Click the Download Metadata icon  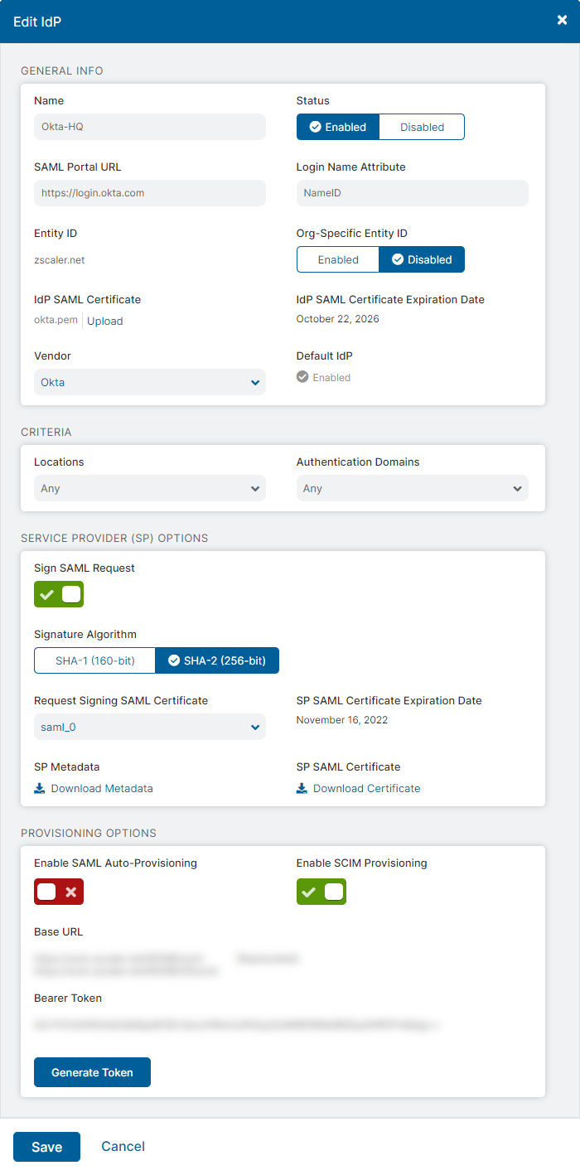40,788
